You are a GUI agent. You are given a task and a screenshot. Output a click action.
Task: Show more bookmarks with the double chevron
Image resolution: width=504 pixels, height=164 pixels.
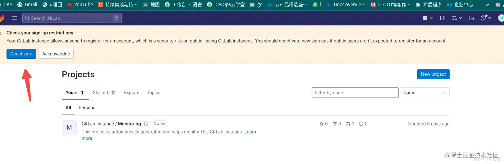coord(488,5)
